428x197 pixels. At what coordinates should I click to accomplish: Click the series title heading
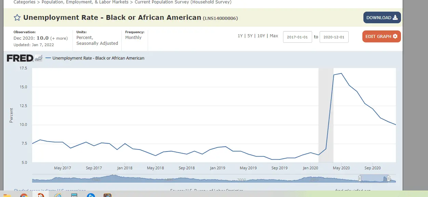[112, 17]
